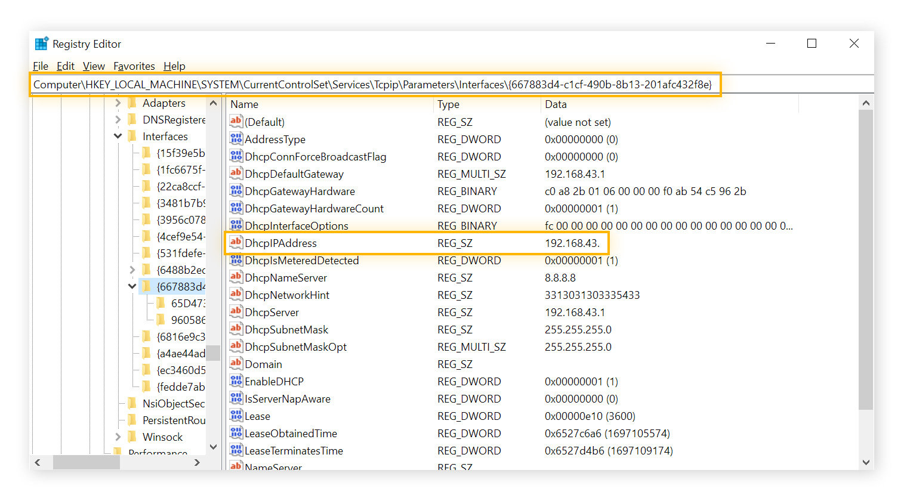Select the 65D47 subkey
This screenshot has height=501, width=904.
point(188,303)
